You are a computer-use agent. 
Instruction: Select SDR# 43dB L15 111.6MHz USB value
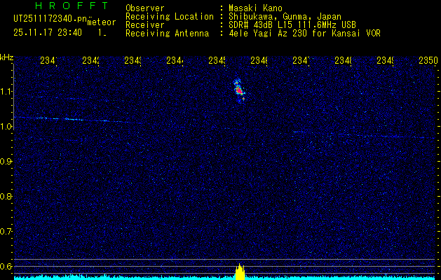(x=292, y=25)
